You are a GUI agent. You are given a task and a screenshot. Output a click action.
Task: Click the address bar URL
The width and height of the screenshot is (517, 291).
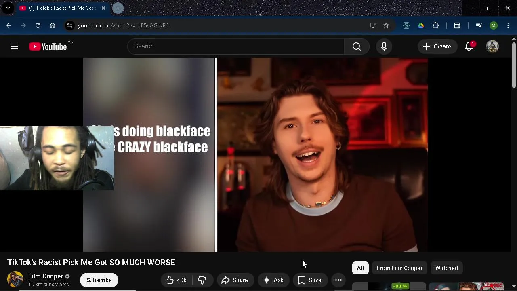pos(123,25)
